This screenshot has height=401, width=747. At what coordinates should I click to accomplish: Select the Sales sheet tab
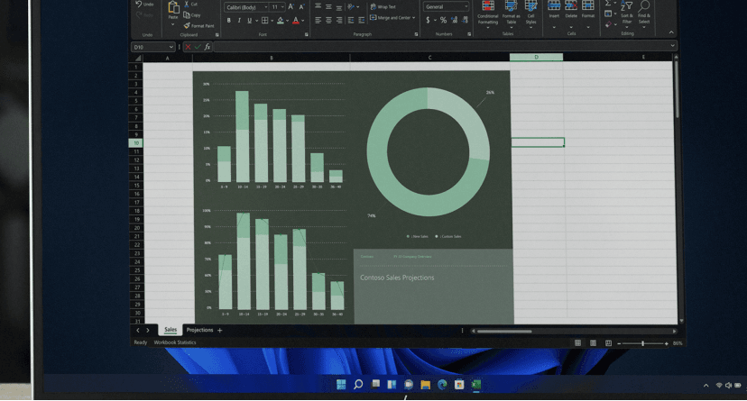click(x=171, y=330)
